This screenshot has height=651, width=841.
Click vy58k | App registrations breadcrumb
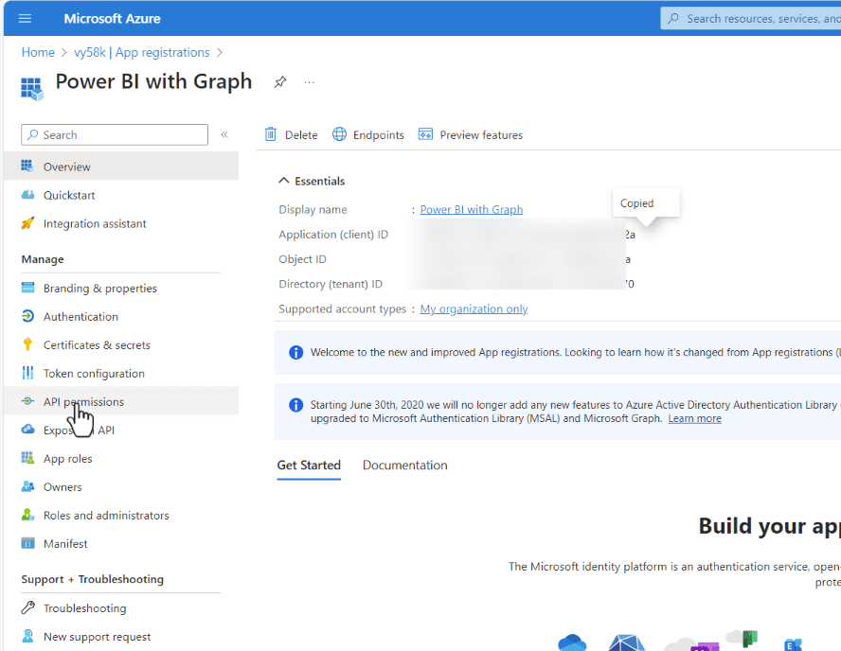click(142, 52)
